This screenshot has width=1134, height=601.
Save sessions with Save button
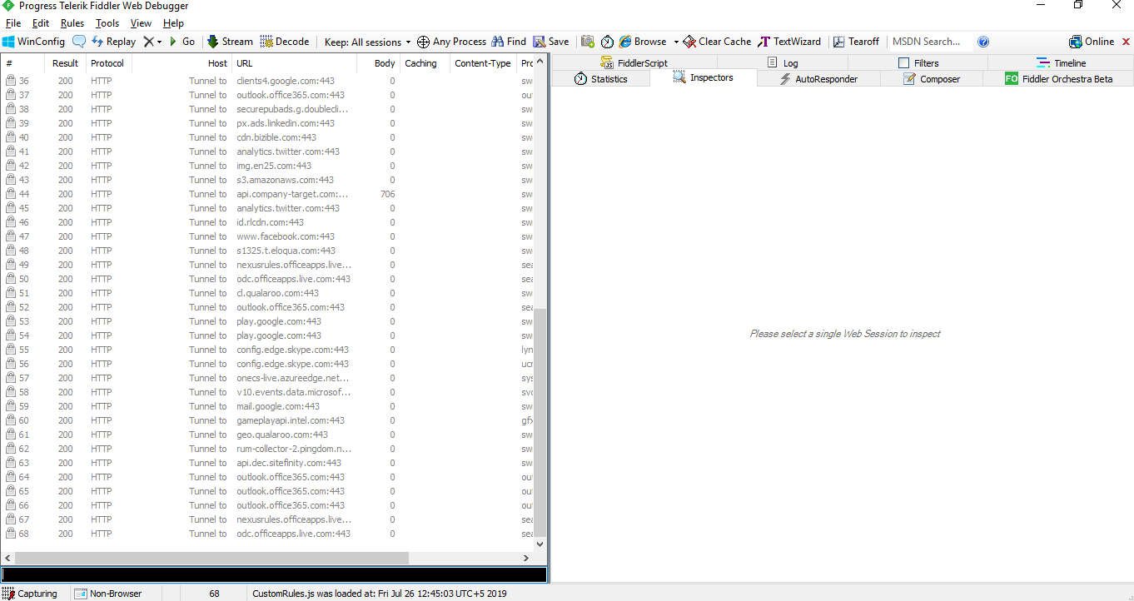pos(551,42)
